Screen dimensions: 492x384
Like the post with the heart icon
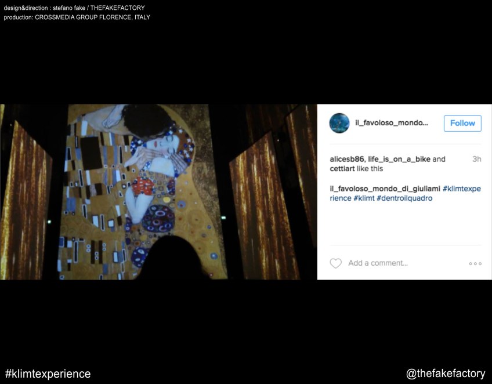(335, 263)
